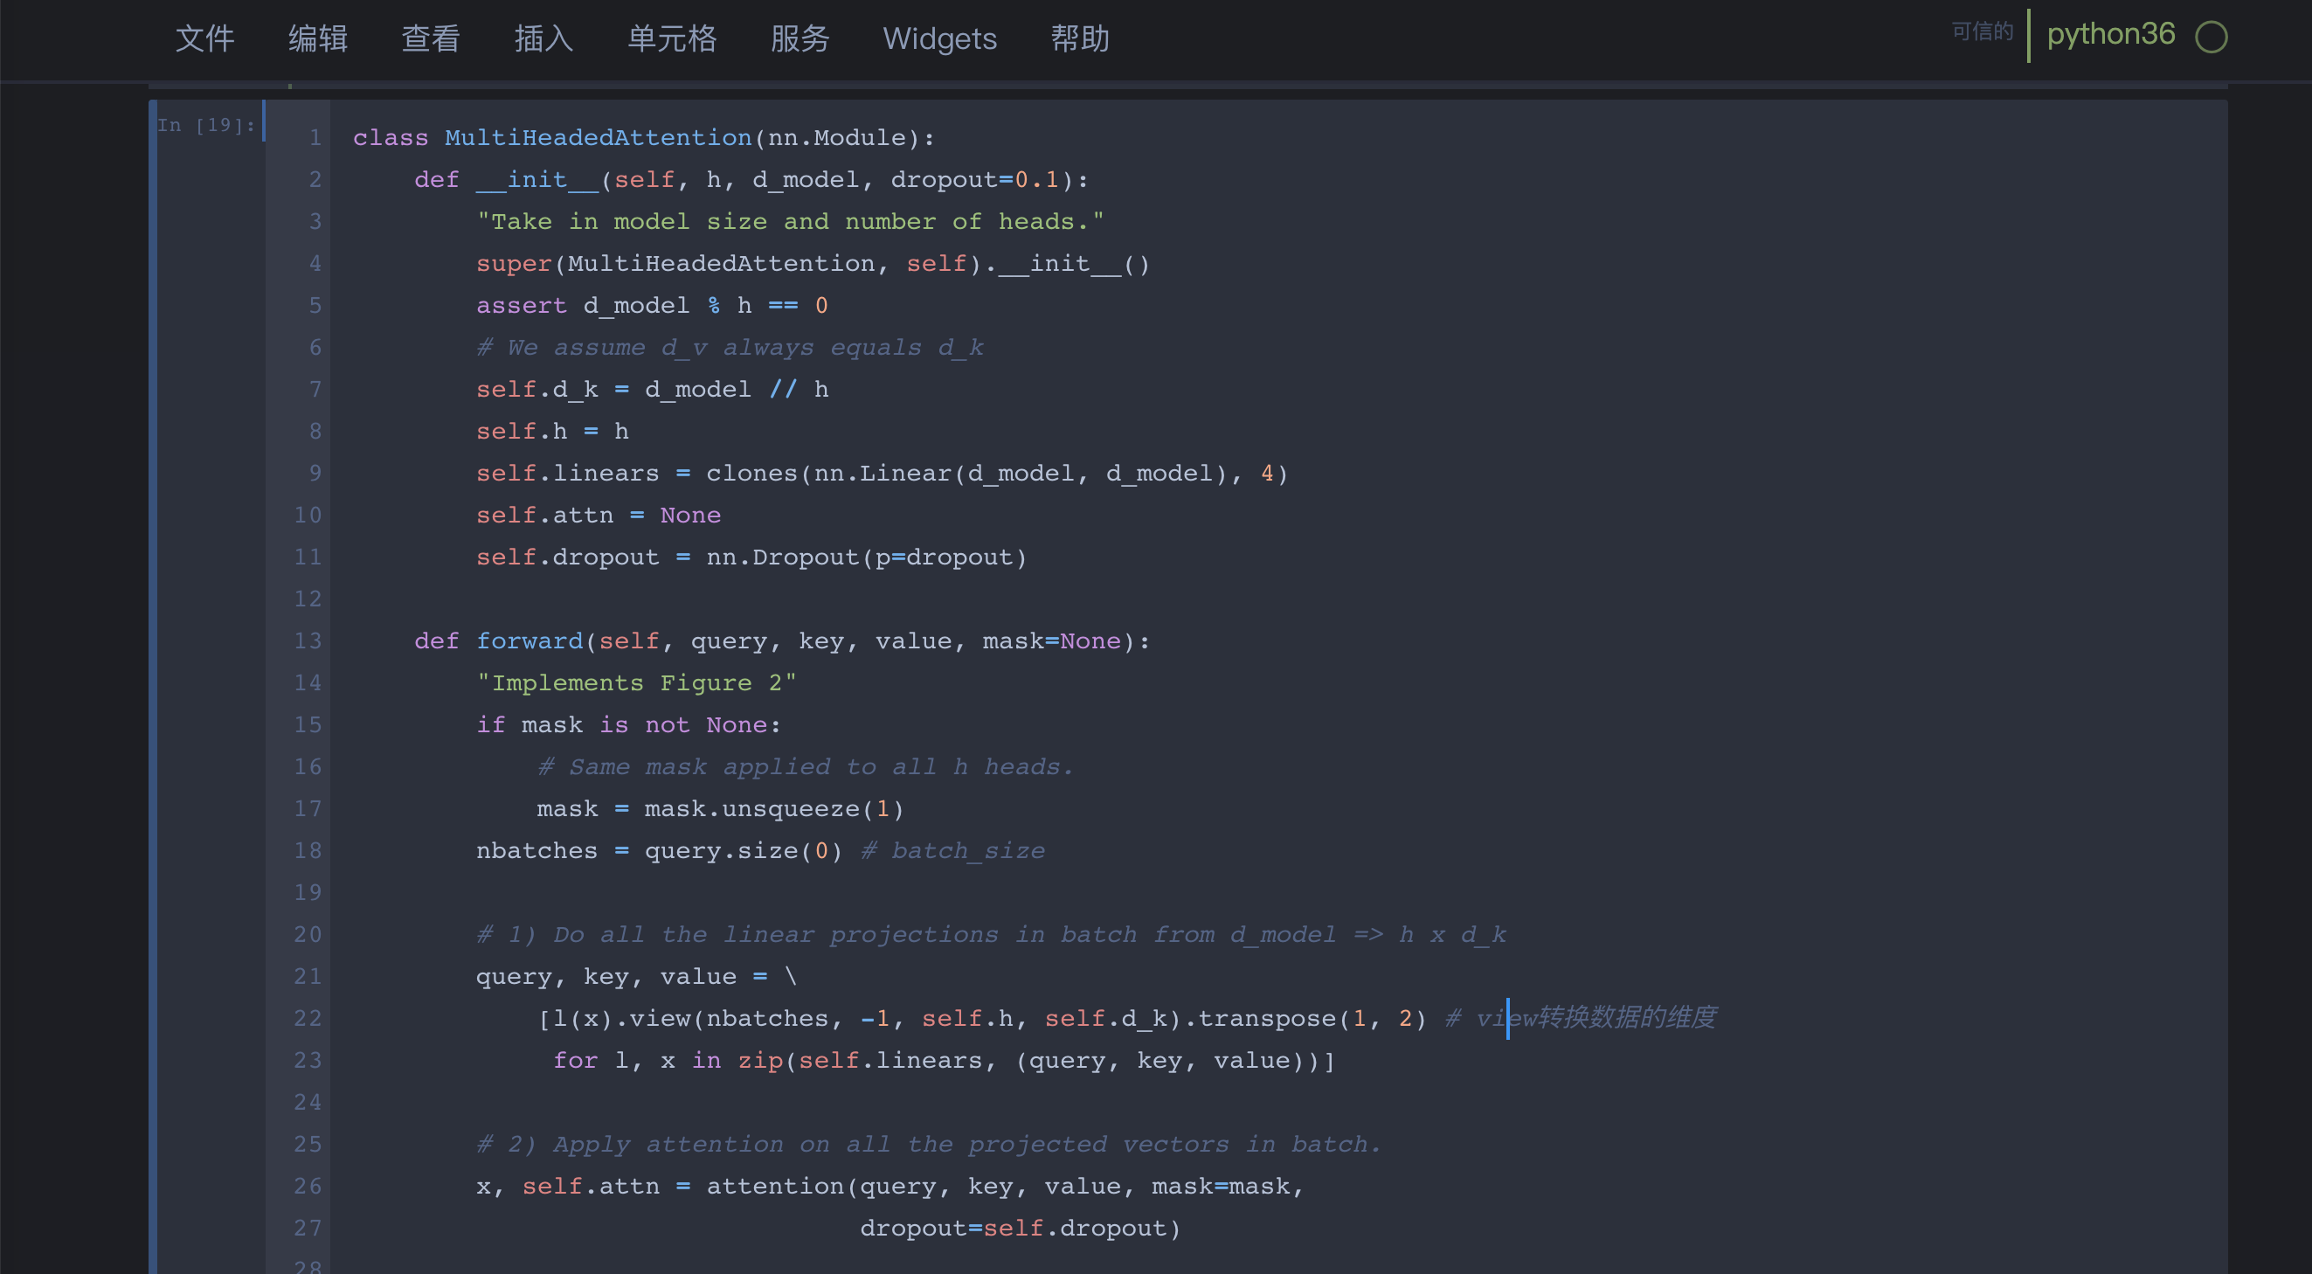Open the Widgets menu
The width and height of the screenshot is (2312, 1274).
pos(938,38)
